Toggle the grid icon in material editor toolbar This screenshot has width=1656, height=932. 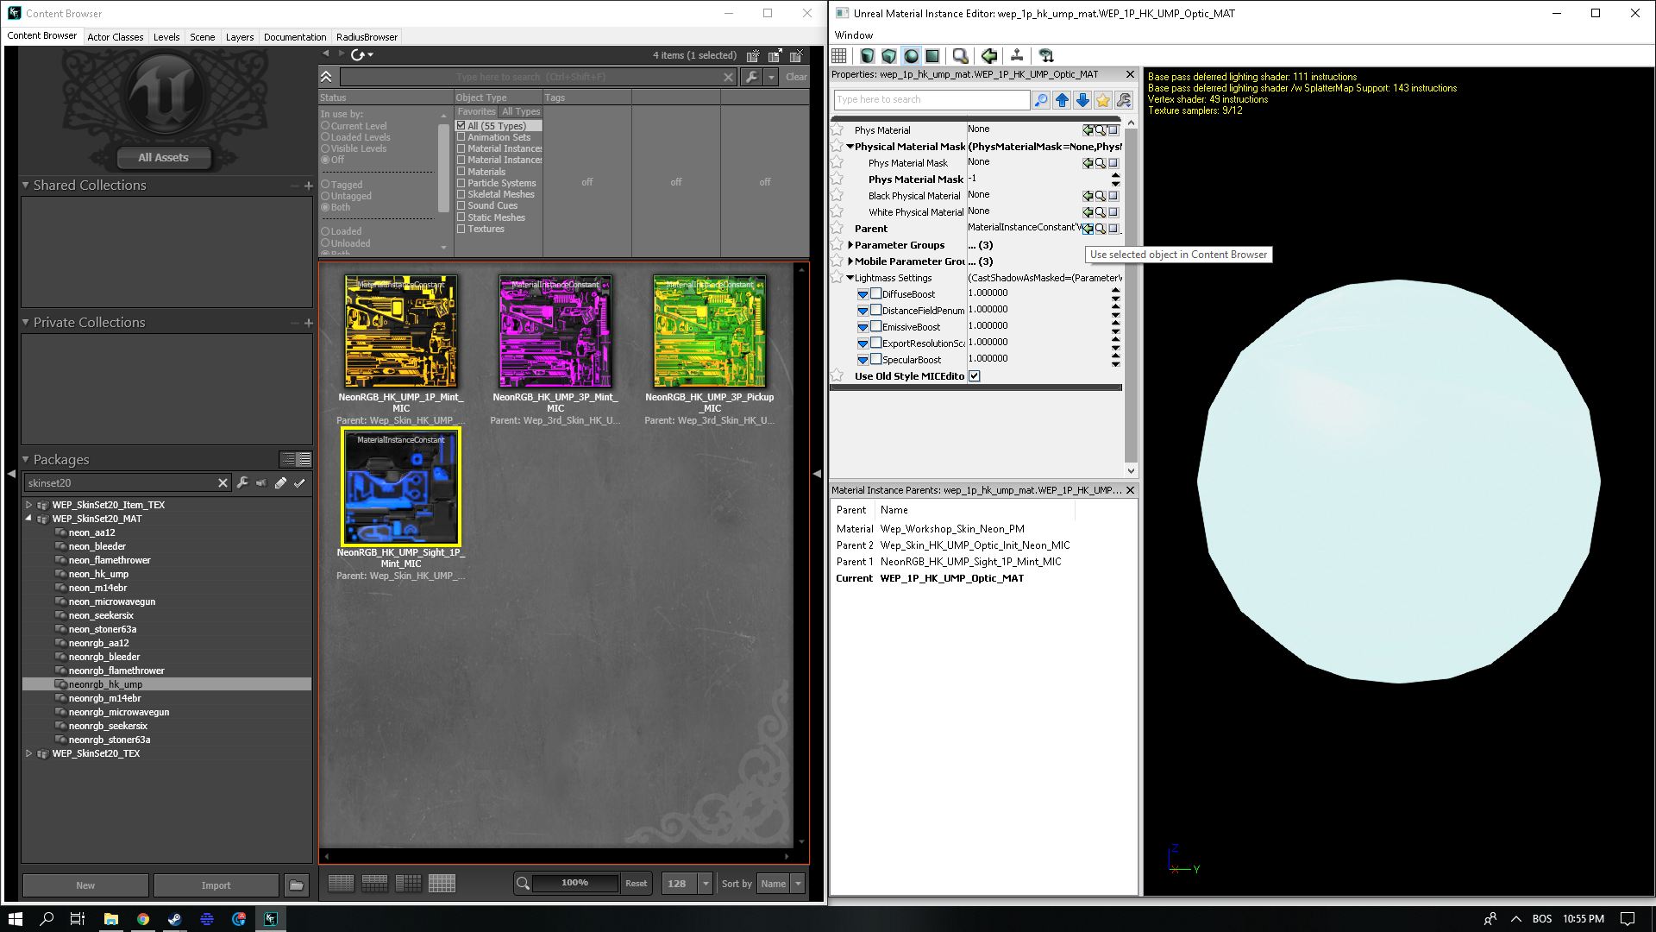[x=839, y=56]
